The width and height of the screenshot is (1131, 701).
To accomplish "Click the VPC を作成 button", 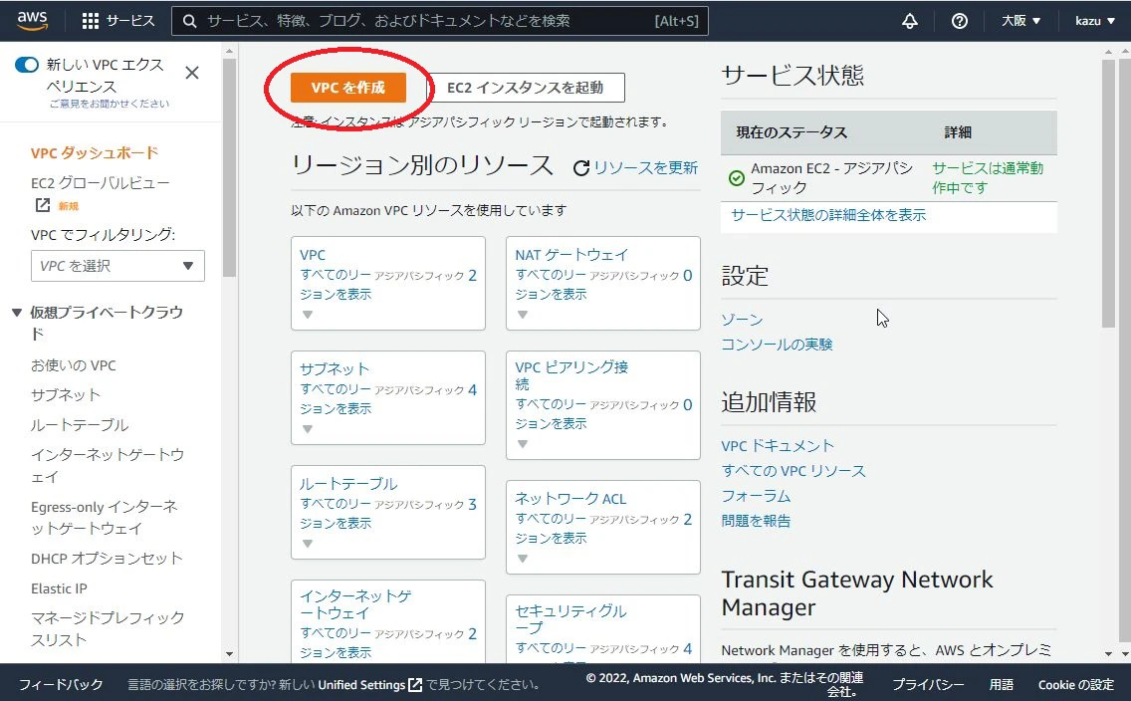I will [x=348, y=88].
